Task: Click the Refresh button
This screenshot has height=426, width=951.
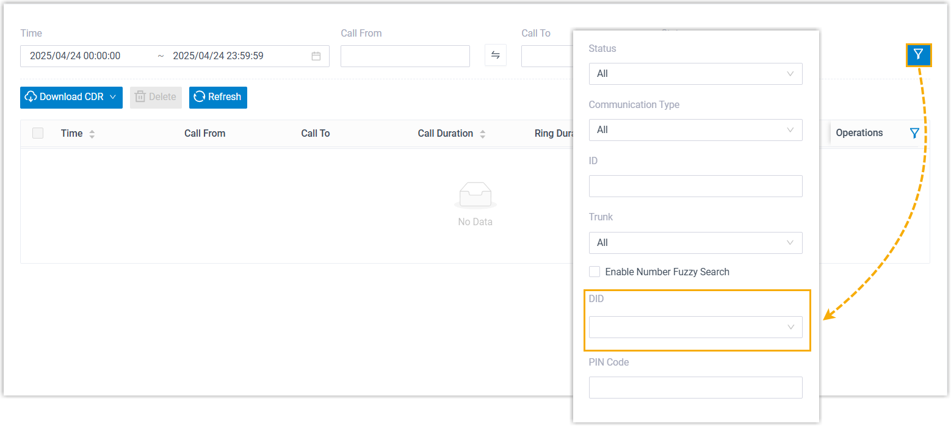Action: click(x=218, y=97)
